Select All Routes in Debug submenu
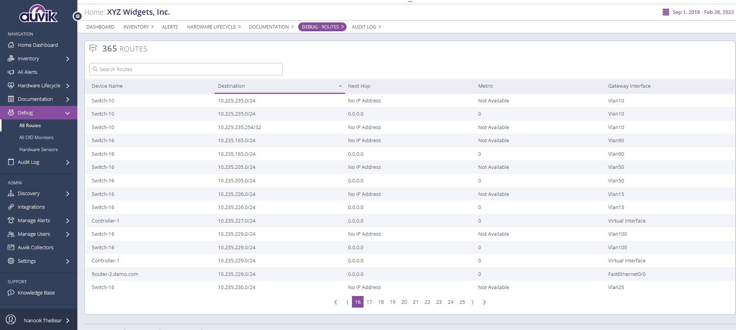The image size is (736, 330). [x=30, y=126]
